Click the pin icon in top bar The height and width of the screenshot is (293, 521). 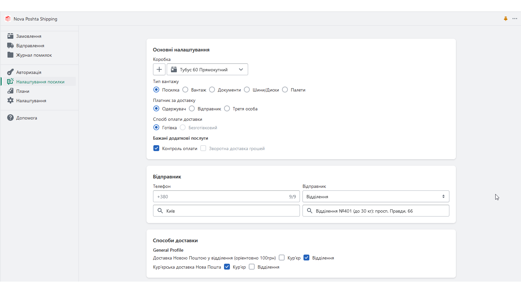(x=505, y=19)
